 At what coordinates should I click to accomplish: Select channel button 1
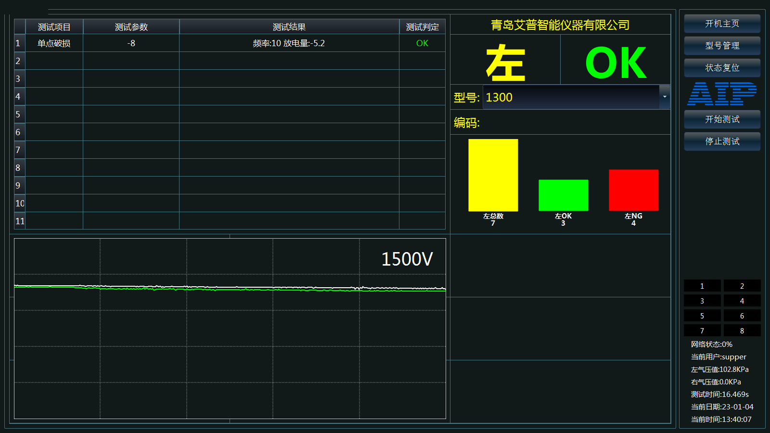702,286
